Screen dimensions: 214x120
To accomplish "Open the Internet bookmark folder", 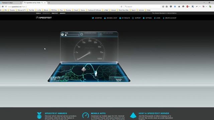I will 112,10.
